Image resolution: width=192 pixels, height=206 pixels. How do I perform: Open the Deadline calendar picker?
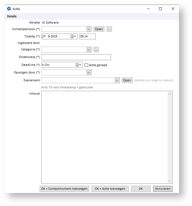pos(79,65)
